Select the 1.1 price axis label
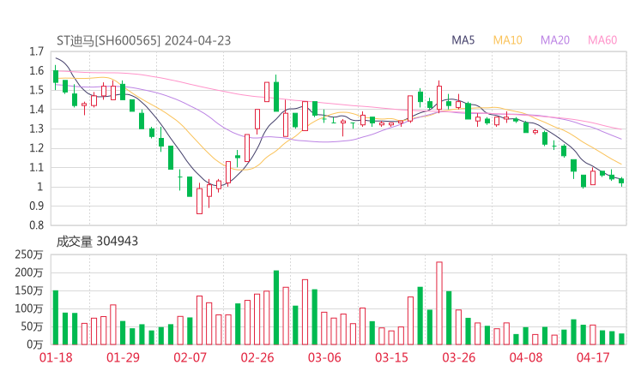Image resolution: width=635 pixels, height=377 pixels. tap(36, 167)
